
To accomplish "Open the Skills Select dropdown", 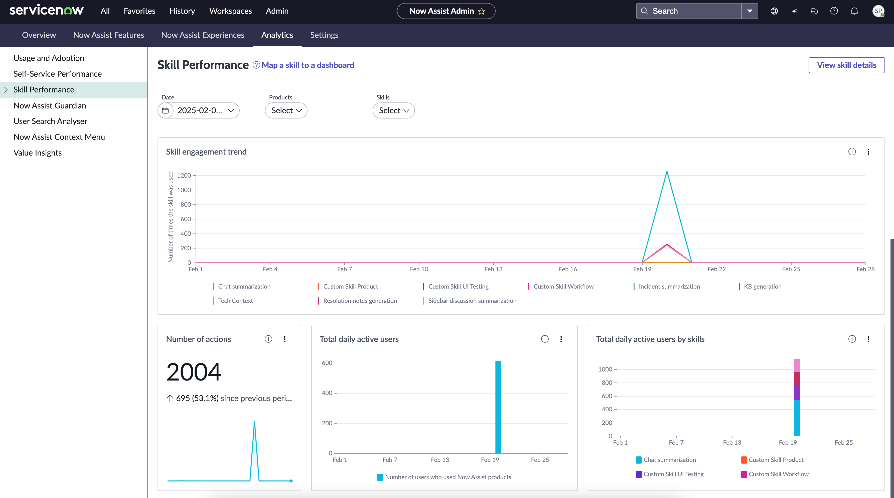I will click(x=394, y=110).
